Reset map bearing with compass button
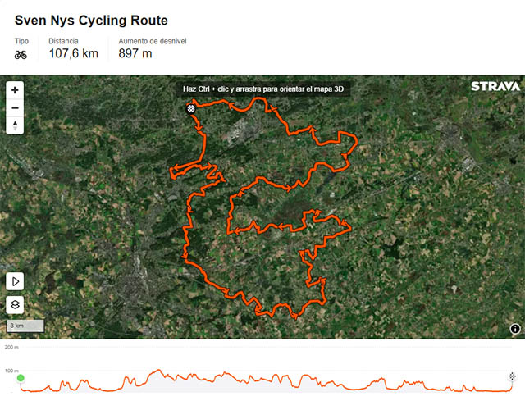This screenshot has width=525, height=401. [x=16, y=125]
